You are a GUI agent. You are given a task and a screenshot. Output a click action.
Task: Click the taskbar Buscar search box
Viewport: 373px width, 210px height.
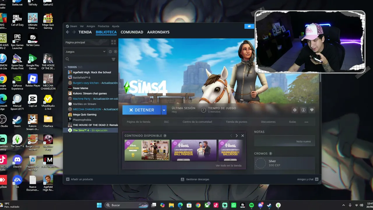(127, 205)
